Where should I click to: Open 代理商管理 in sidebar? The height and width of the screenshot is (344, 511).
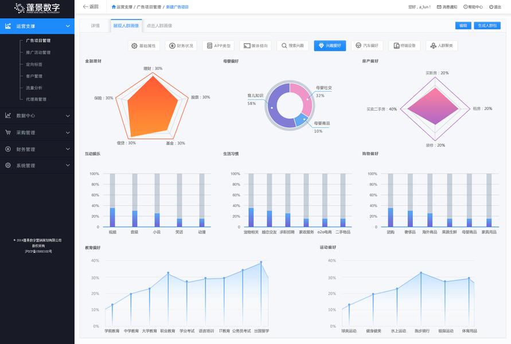point(36,99)
